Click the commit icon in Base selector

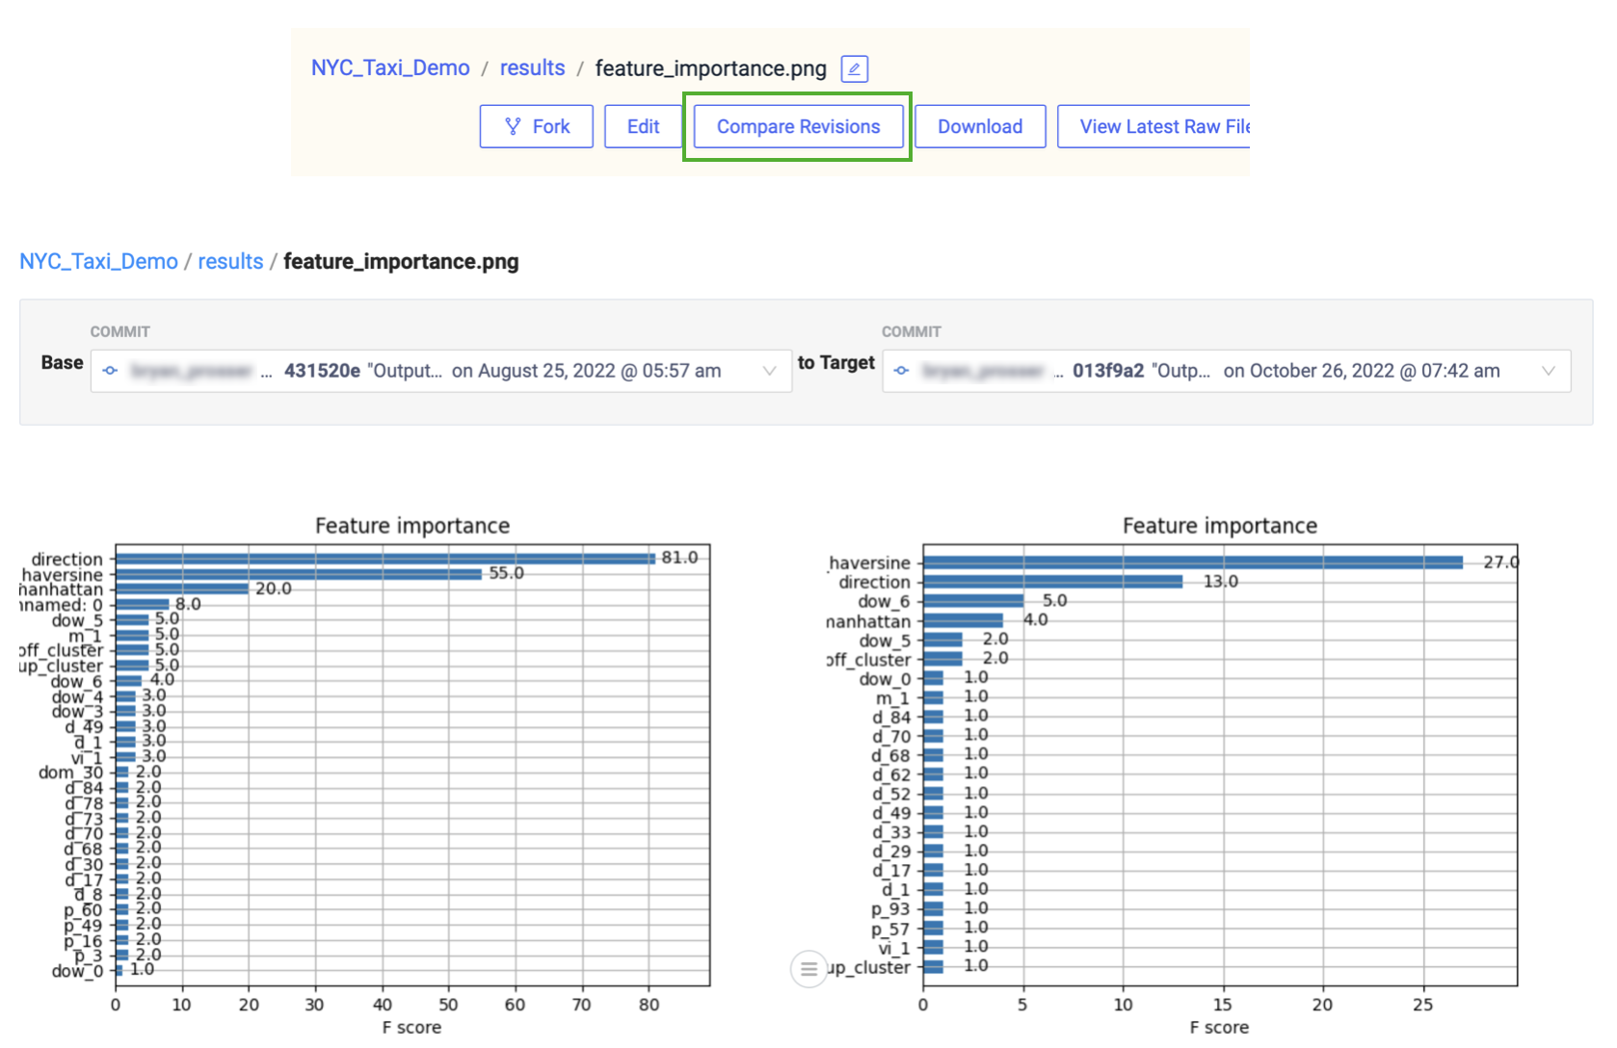click(x=110, y=371)
